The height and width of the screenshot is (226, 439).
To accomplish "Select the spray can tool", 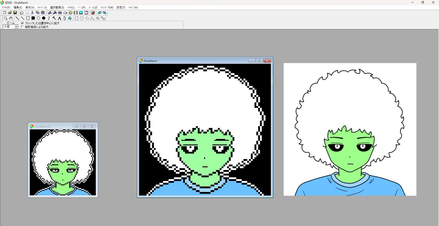I will click(x=65, y=18).
